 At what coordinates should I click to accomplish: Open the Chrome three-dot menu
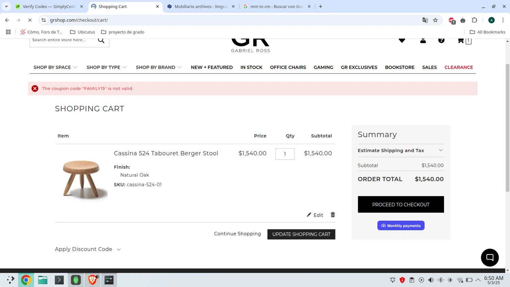point(503,20)
